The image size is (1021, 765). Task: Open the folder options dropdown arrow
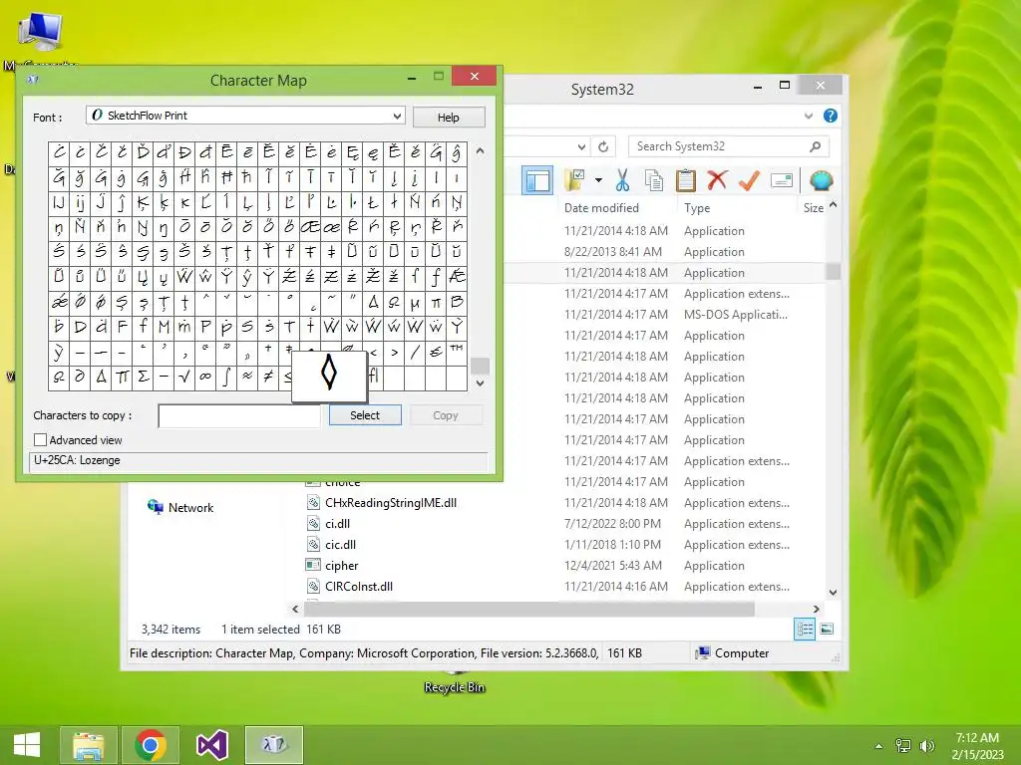598,180
